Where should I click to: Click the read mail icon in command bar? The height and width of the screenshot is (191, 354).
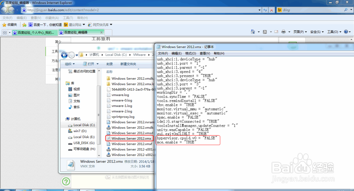276,32
